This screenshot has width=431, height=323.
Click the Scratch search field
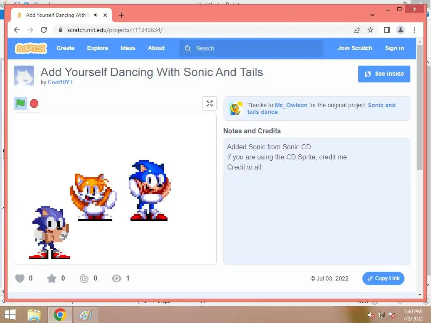(251, 48)
